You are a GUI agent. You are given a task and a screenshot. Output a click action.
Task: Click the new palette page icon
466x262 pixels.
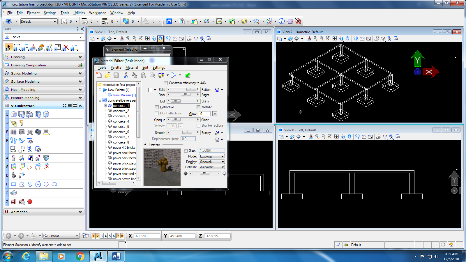pos(99,75)
